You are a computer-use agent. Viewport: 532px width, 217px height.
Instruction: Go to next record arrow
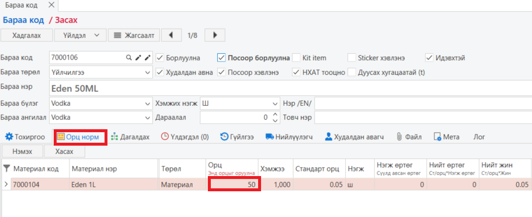tap(214, 35)
